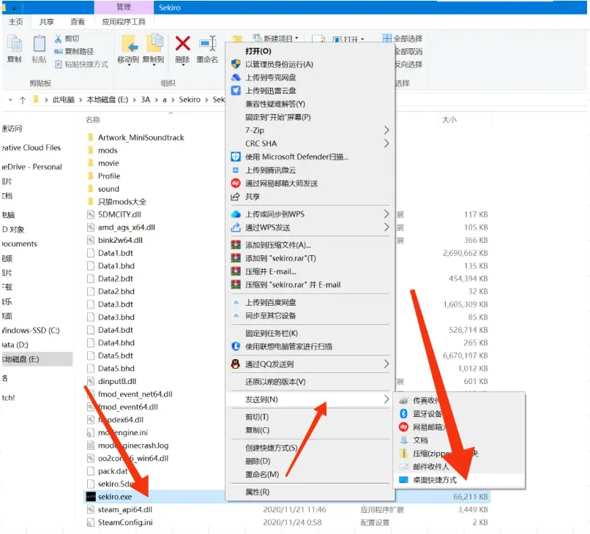Choose Open (打开) from context menu
The image size is (590, 534).
[x=310, y=50]
